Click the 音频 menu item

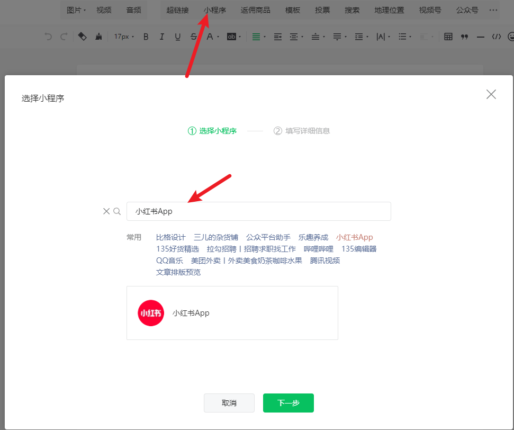point(134,10)
